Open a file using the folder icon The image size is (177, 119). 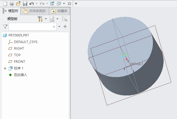[x=18, y=4]
